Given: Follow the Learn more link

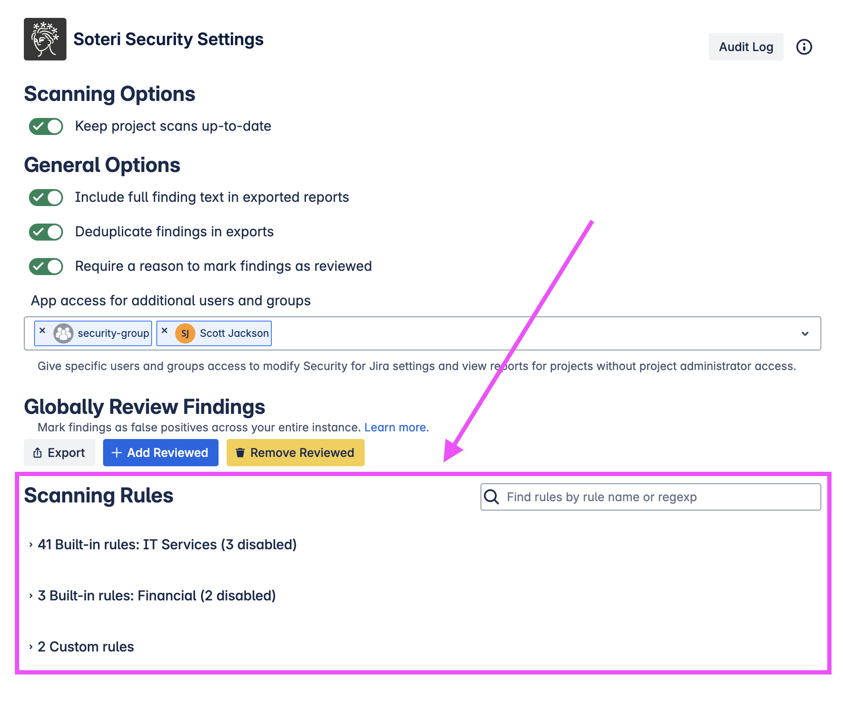Looking at the screenshot, I should 396,428.
